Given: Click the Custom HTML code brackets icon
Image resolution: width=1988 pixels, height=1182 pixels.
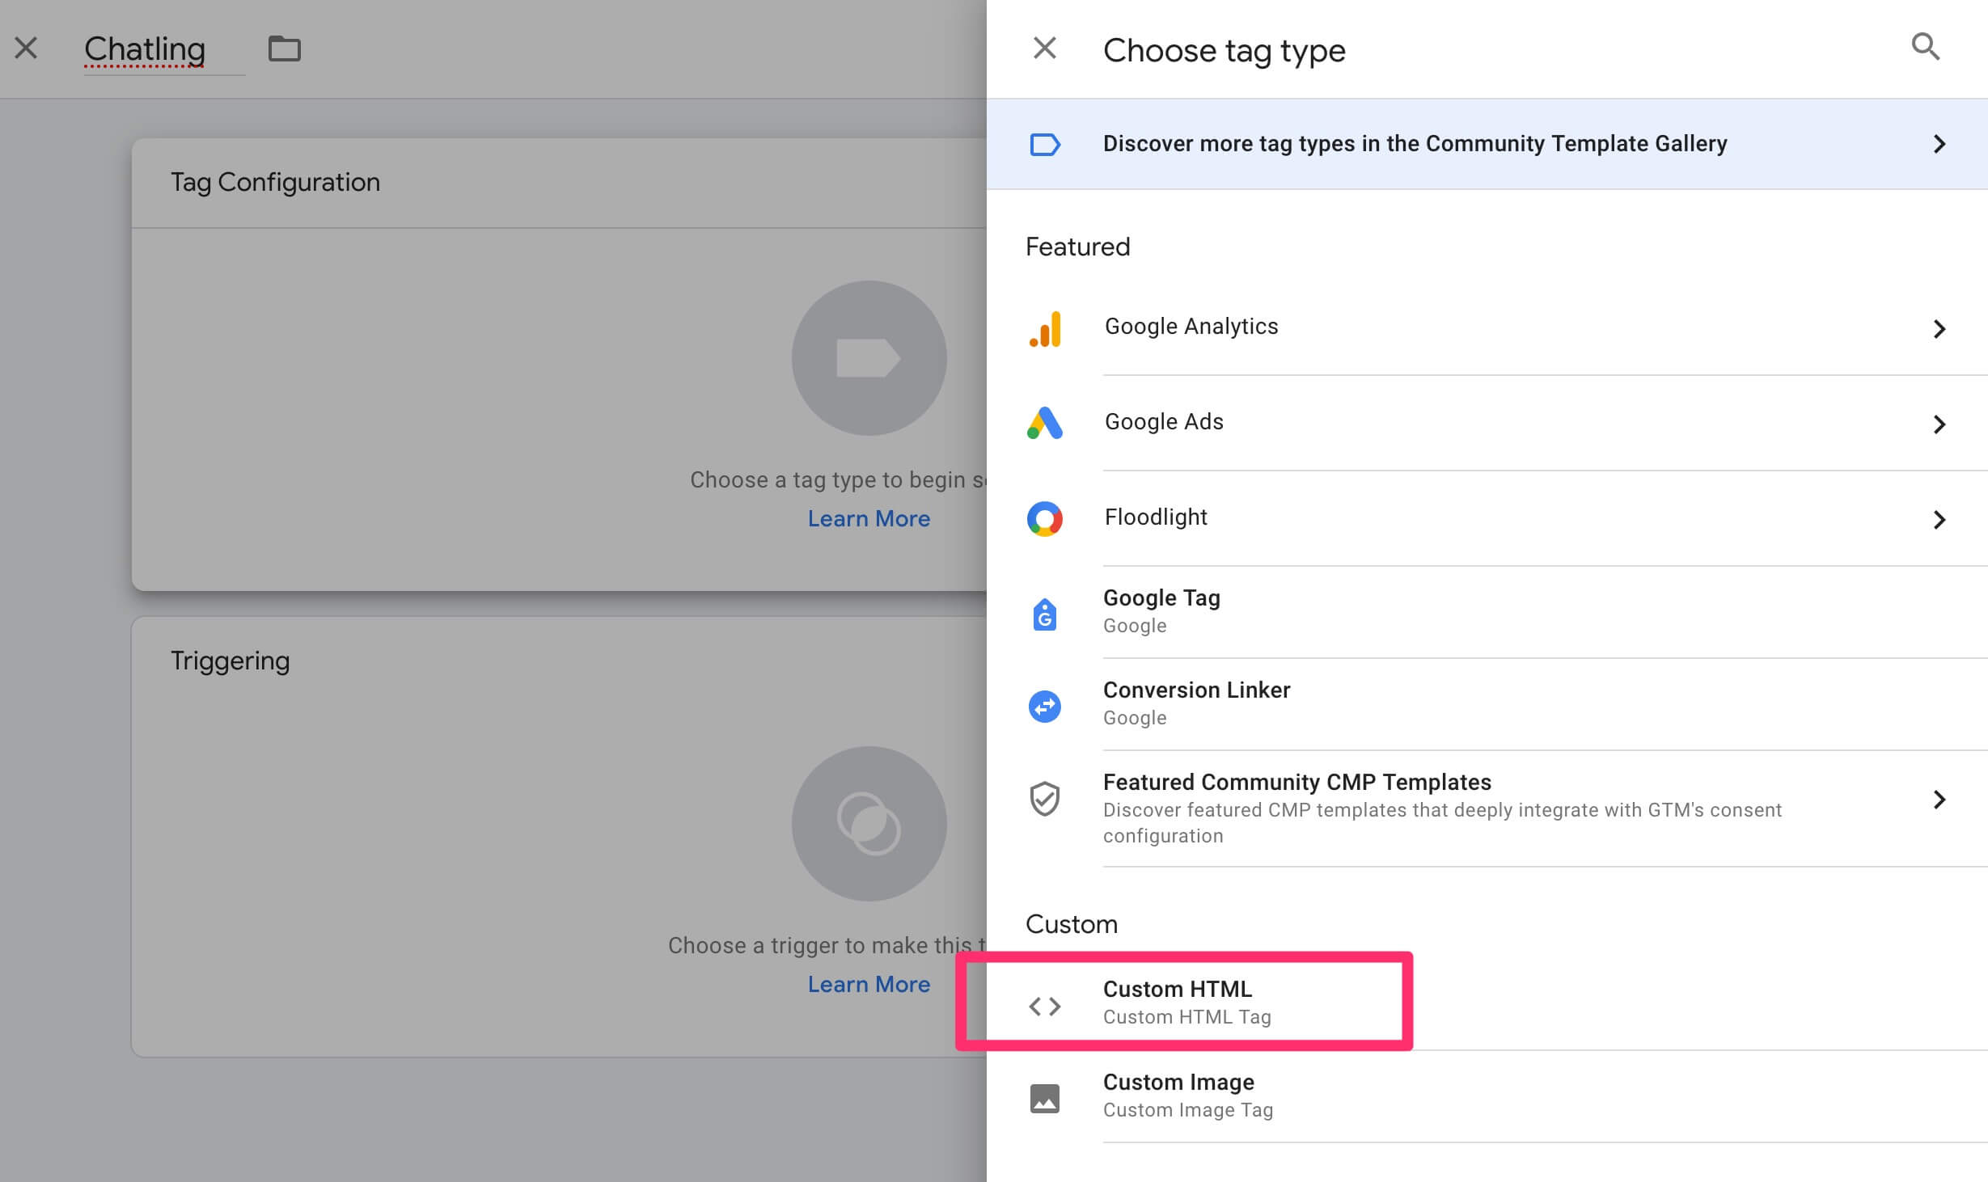Looking at the screenshot, I should (1044, 1006).
